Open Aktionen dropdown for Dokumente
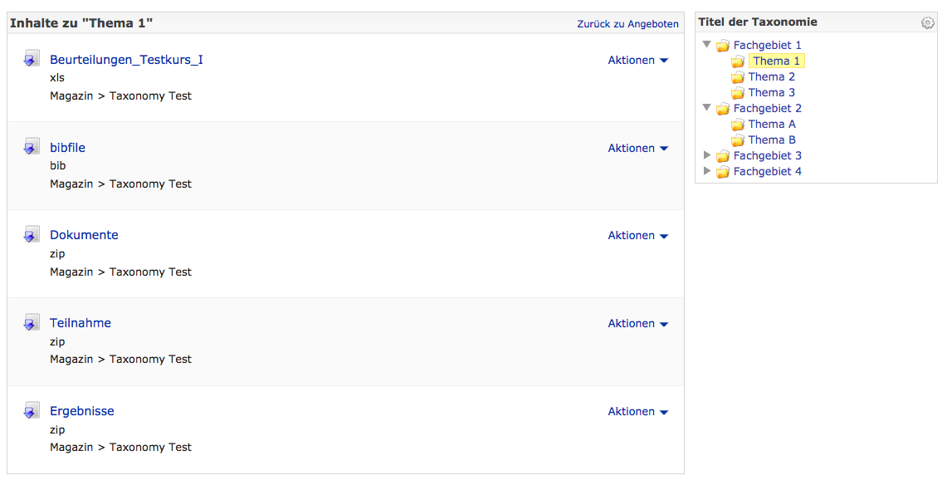The height and width of the screenshot is (495, 947). [x=637, y=236]
